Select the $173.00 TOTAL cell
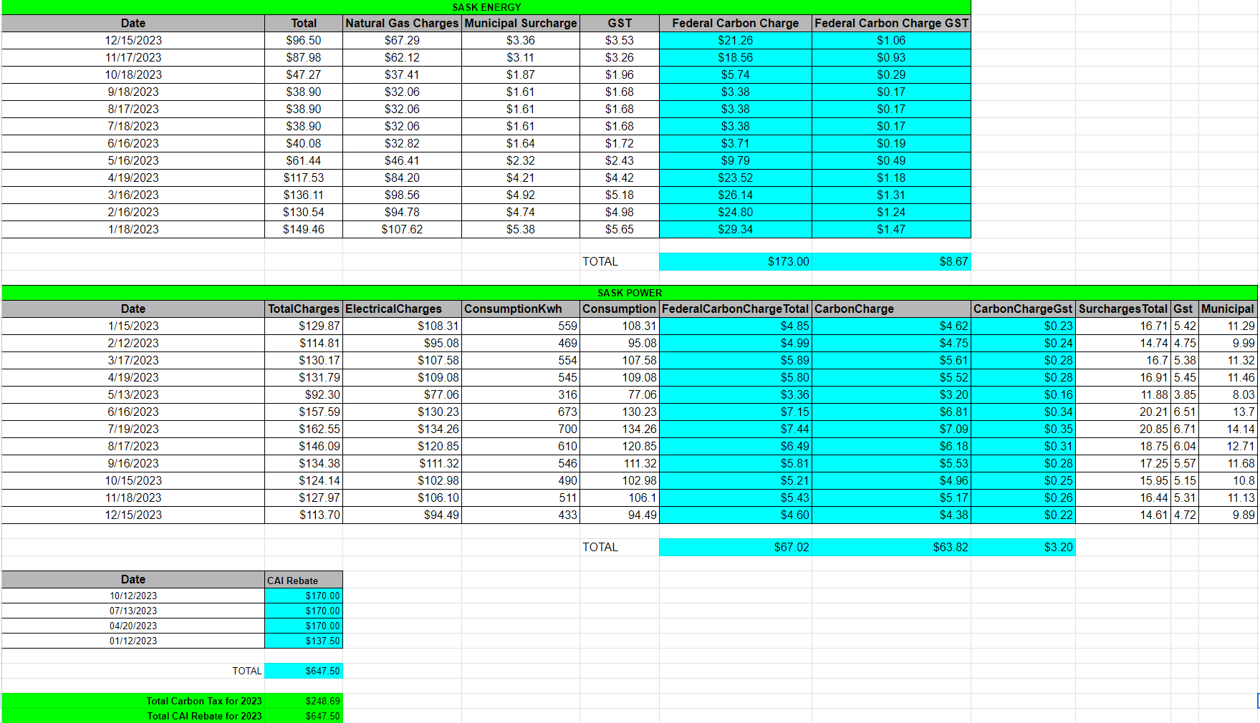The image size is (1260, 723). (735, 261)
